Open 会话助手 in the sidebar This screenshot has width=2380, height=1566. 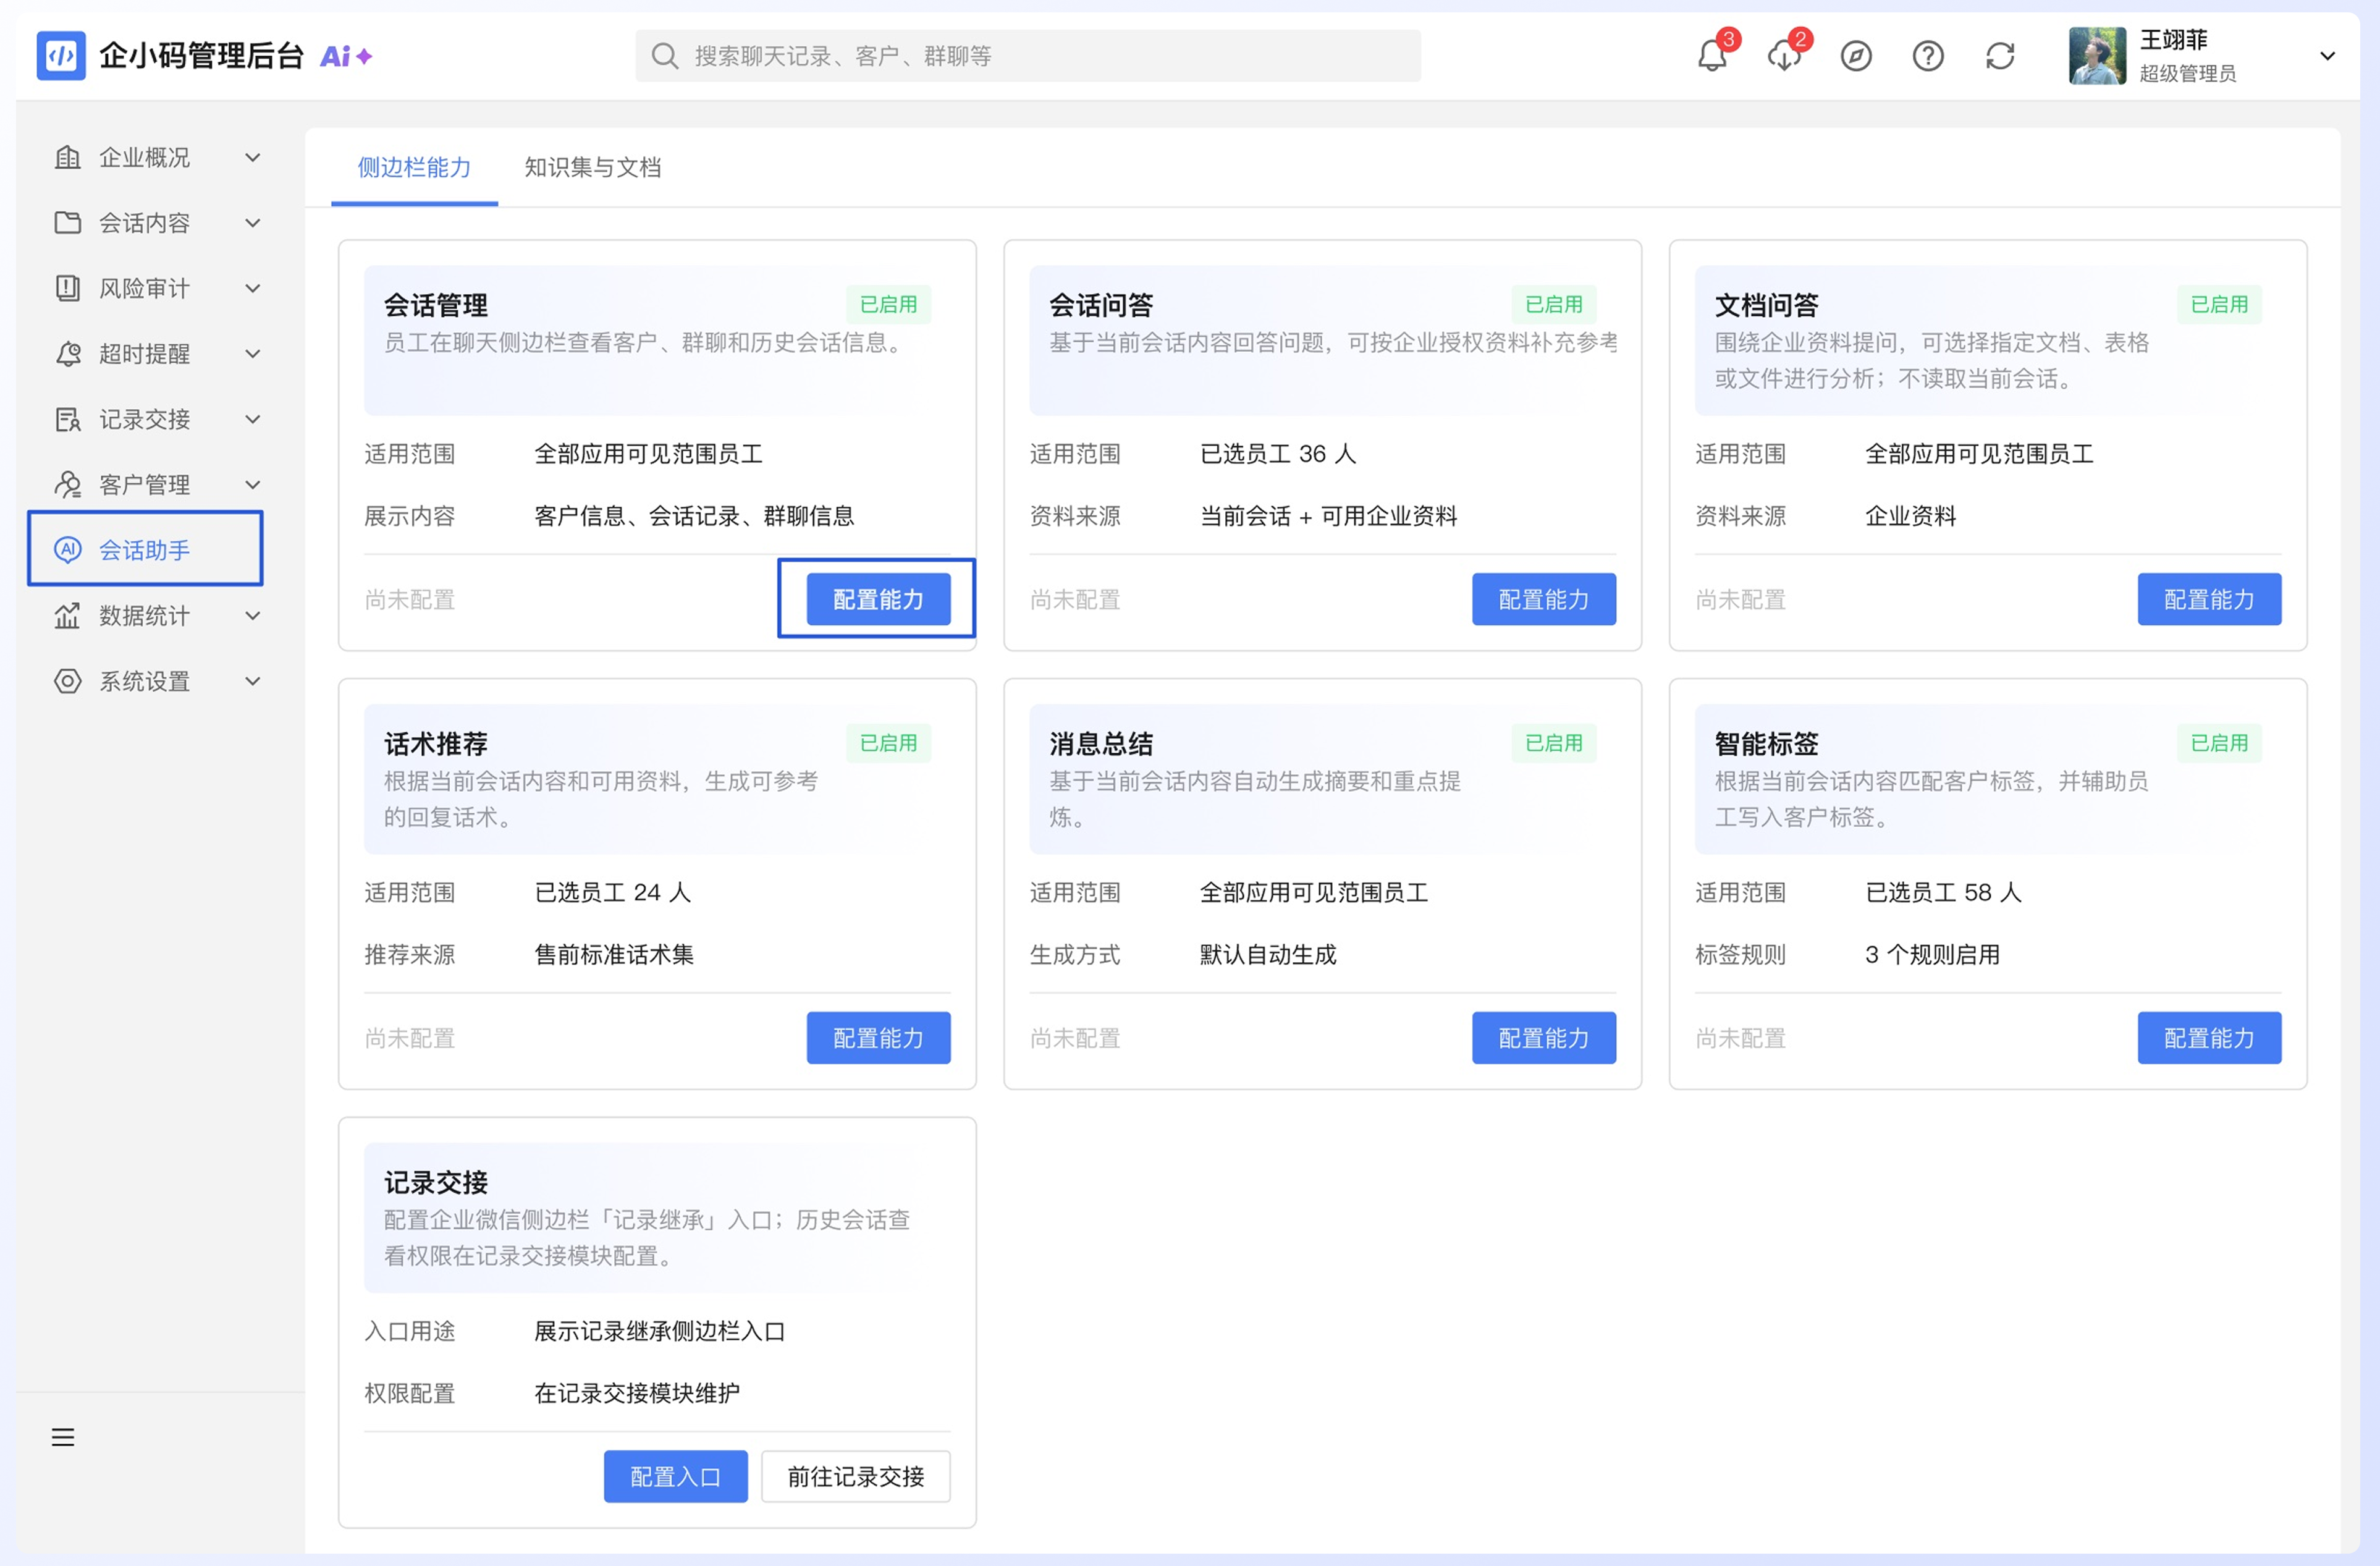tap(146, 549)
